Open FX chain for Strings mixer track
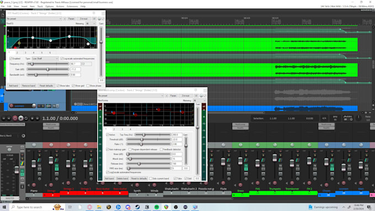The height and width of the screenshot is (211, 375). 57,166
